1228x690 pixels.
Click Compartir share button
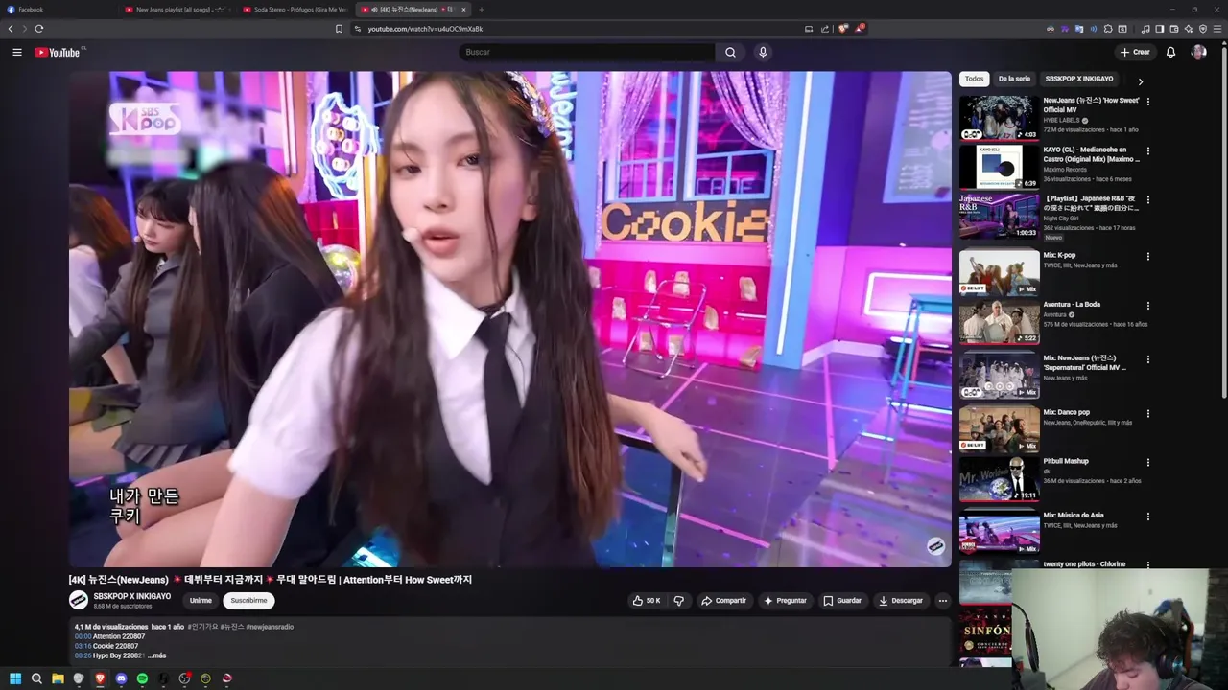pos(723,601)
